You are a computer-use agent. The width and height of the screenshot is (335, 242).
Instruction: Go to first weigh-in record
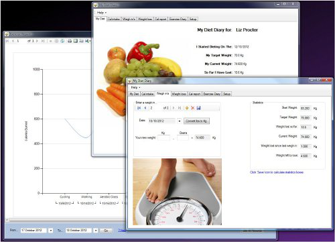click(x=139, y=108)
